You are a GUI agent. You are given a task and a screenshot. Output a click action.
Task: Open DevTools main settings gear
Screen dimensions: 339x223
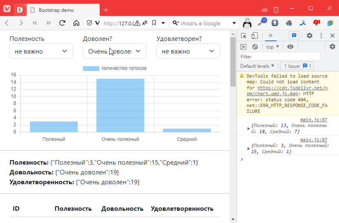click(310, 36)
